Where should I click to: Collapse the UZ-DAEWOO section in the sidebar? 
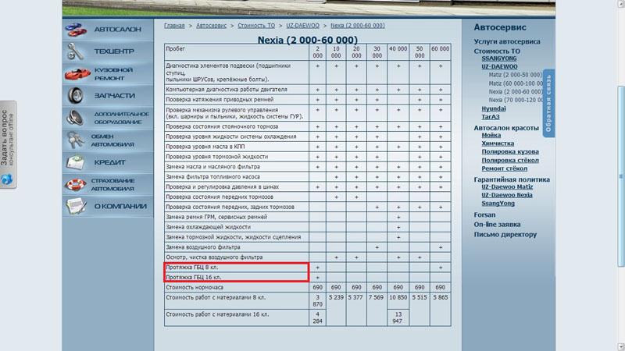[x=502, y=67]
